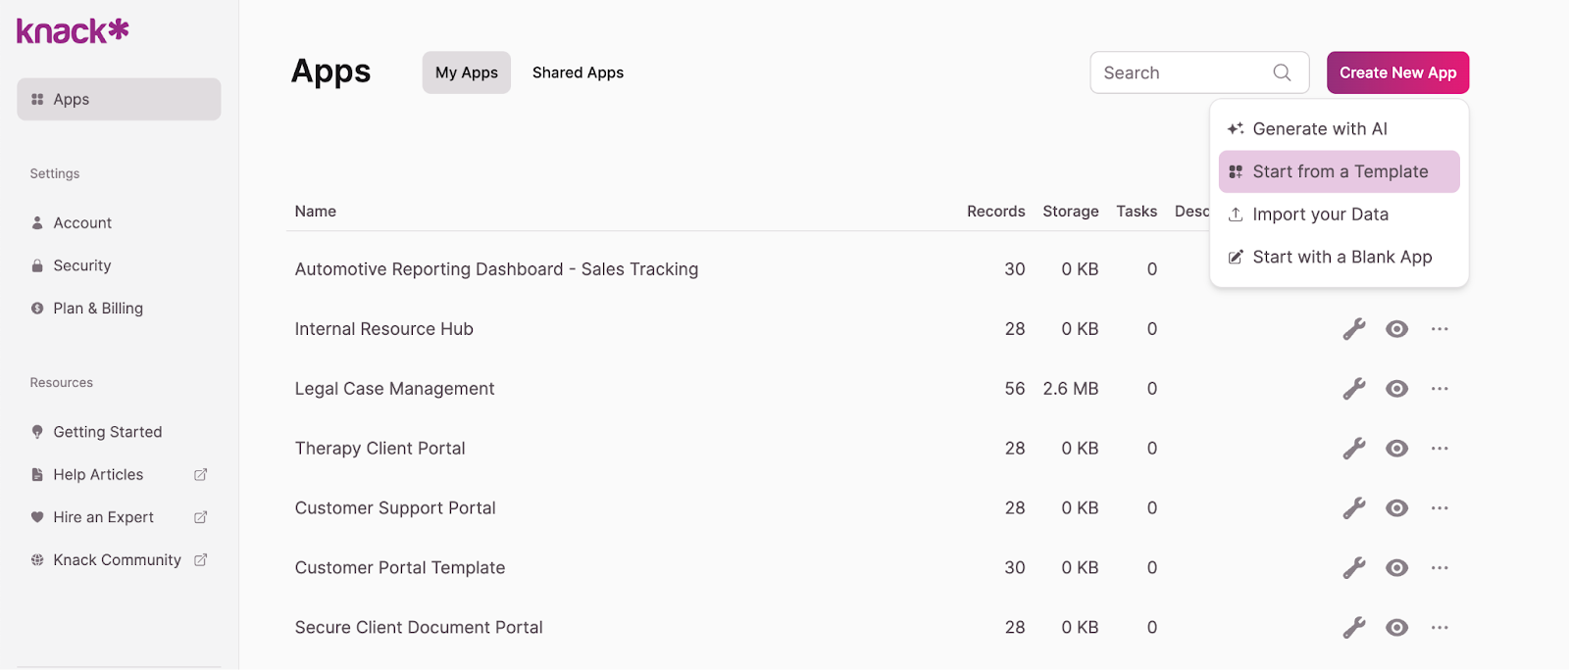Click the Knack logo
The image size is (1569, 670).
(x=73, y=31)
